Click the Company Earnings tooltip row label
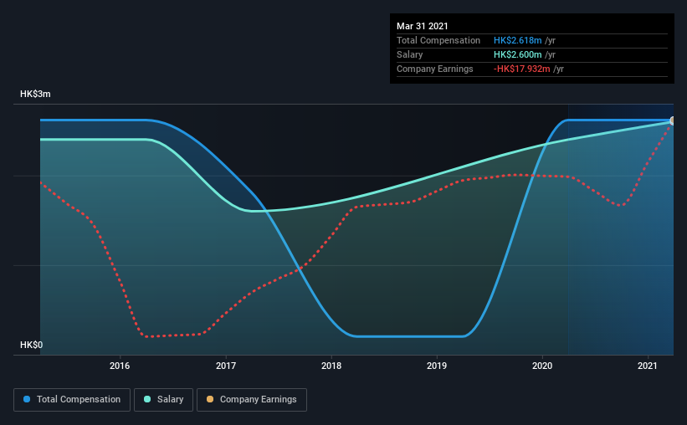Screen dimensions: 687x425 [x=434, y=69]
